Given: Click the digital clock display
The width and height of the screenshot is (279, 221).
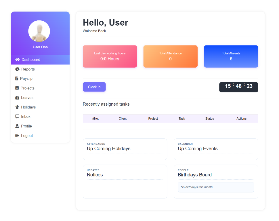Looking at the screenshot, I should [x=239, y=87].
